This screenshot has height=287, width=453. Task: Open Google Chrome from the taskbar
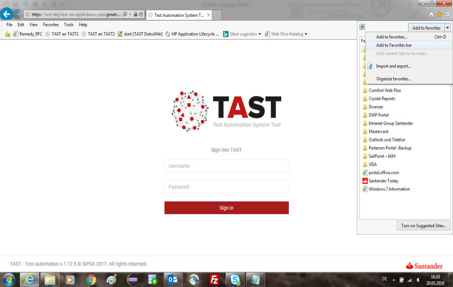[x=92, y=279]
